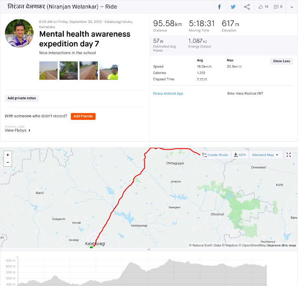Open the share options icon
Image resolution: width=298 pixels, height=286 pixels.
tap(247, 7)
